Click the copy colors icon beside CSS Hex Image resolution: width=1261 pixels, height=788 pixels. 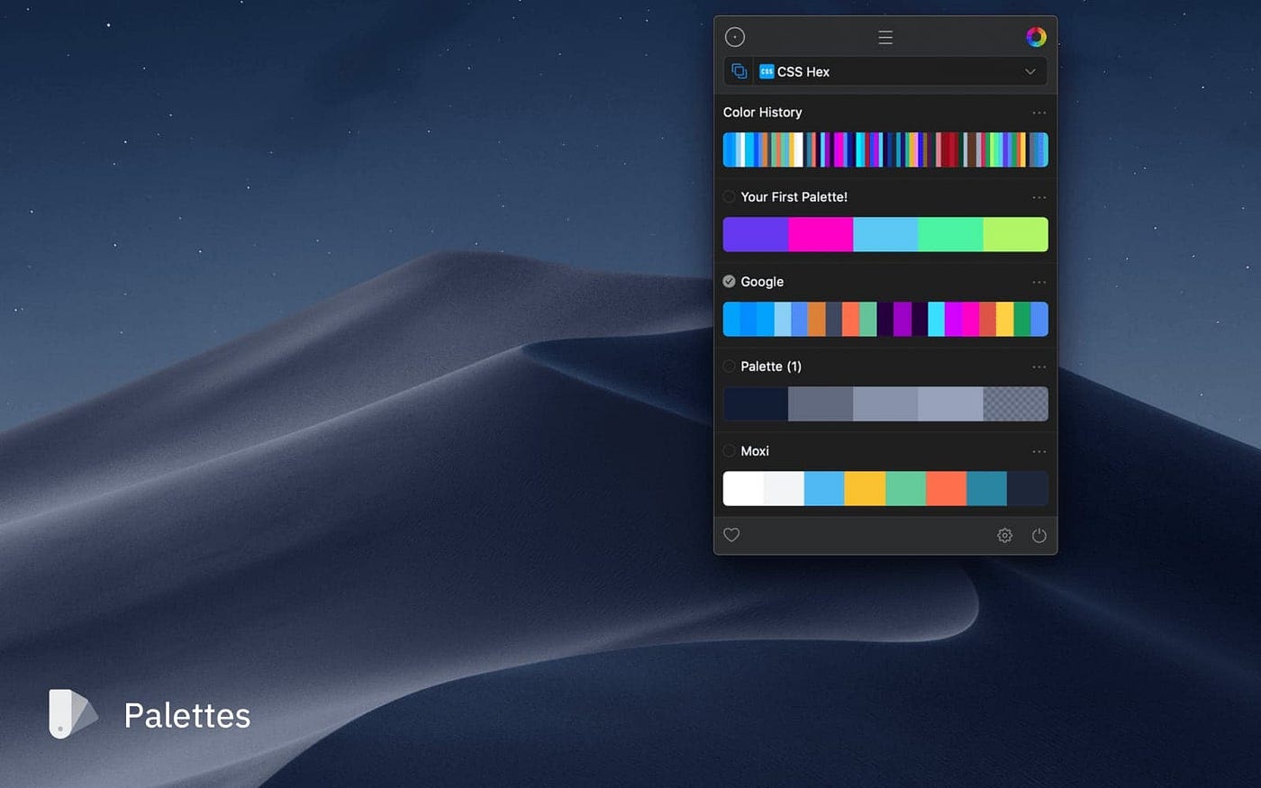739,70
